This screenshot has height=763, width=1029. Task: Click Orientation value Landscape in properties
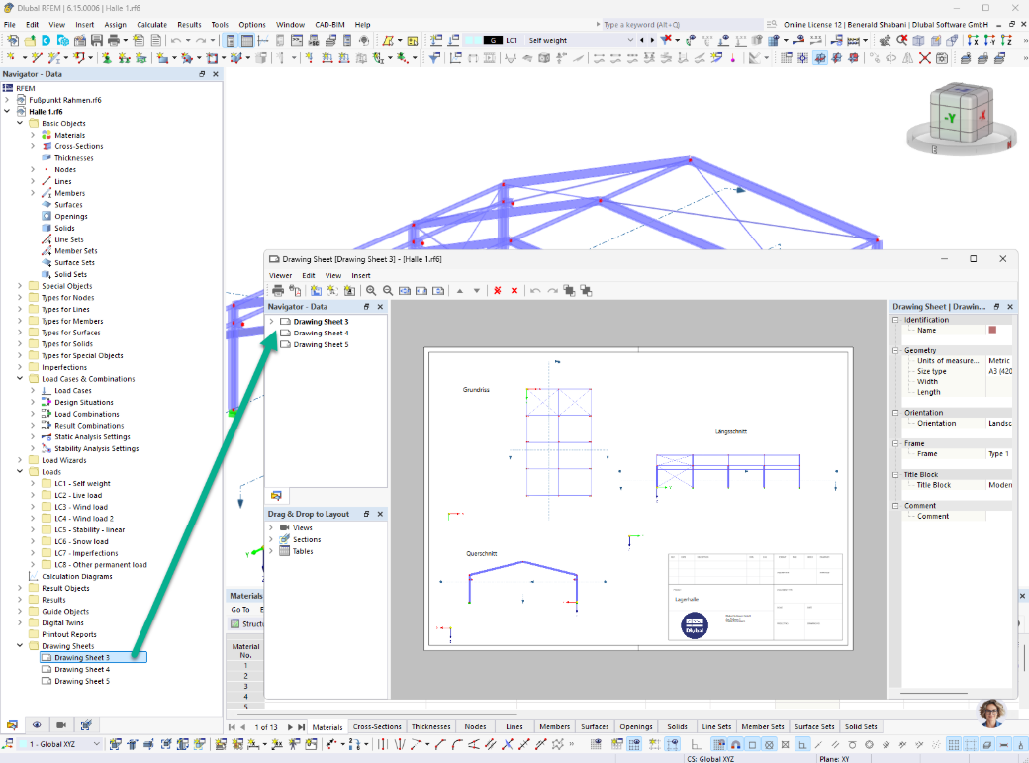998,423
